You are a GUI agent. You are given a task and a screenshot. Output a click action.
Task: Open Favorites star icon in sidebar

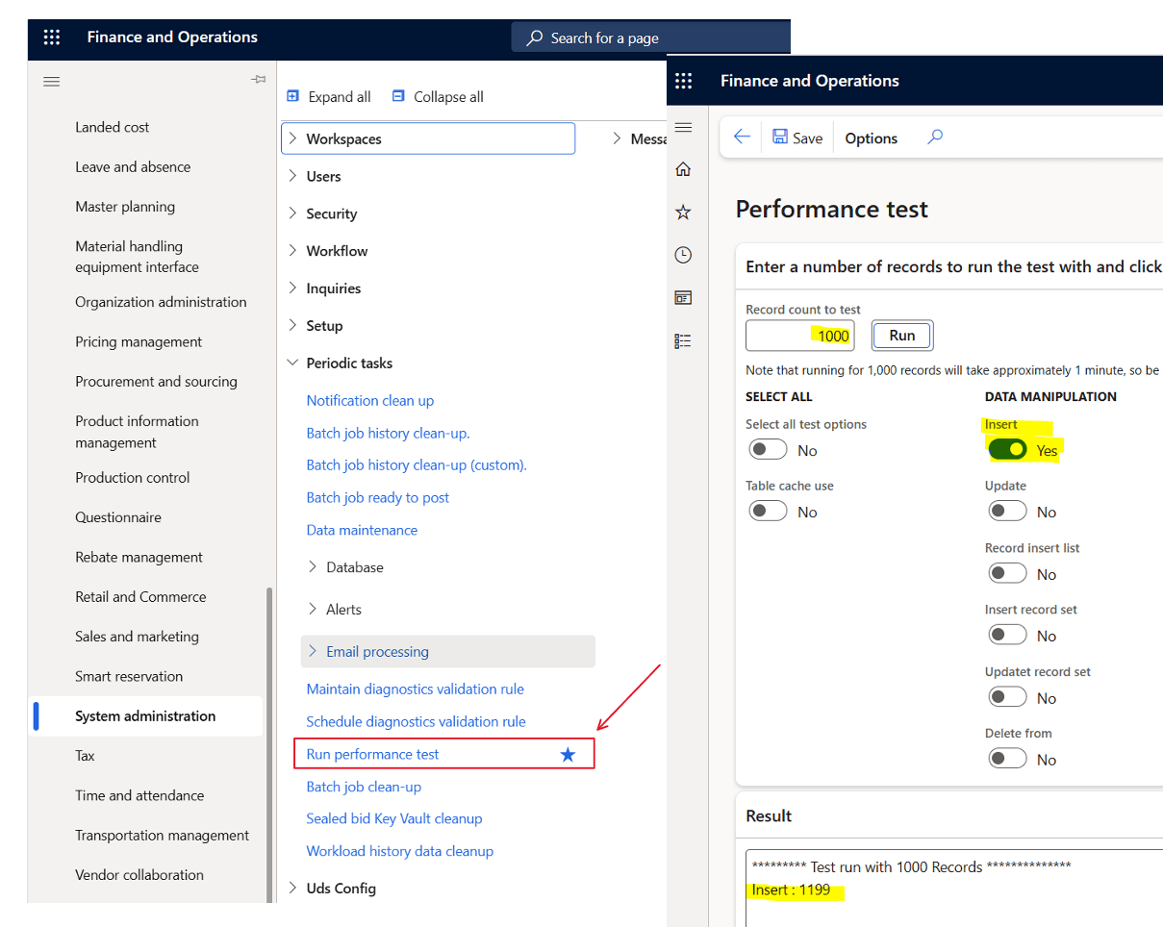coord(683,213)
